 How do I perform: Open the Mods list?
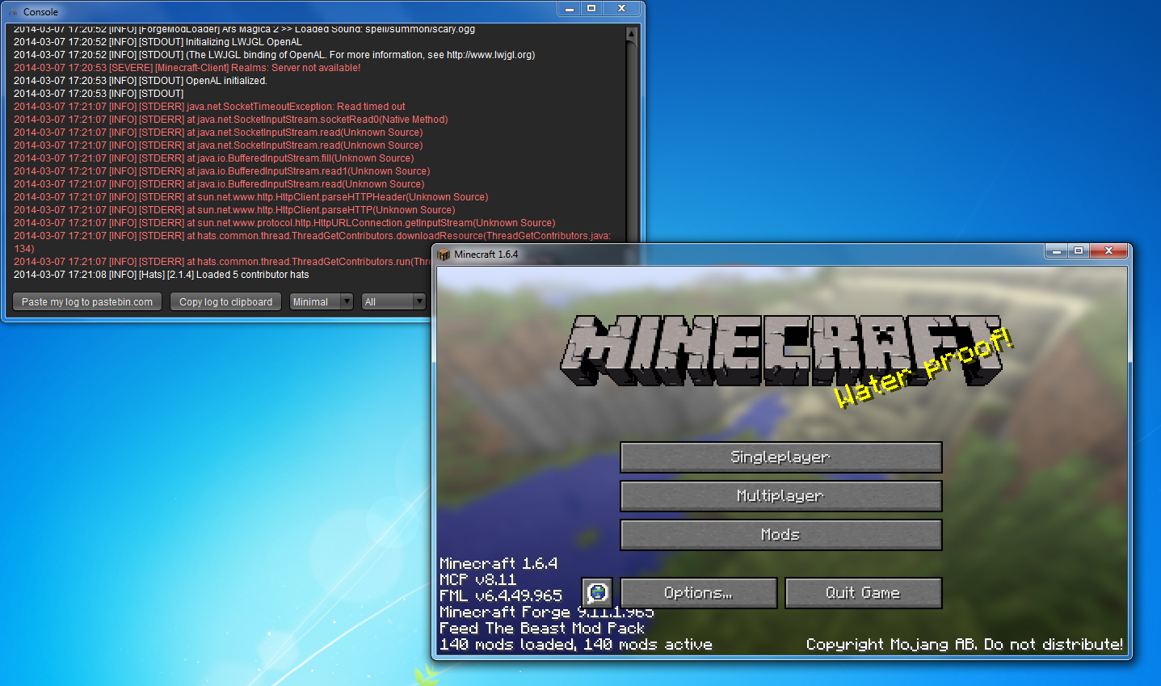tap(780, 535)
